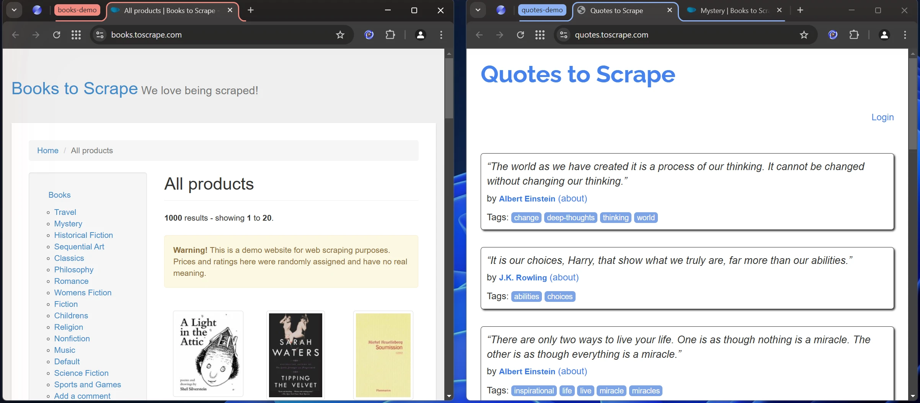This screenshot has width=920, height=403.
Task: Open profile avatar in left browser window
Action: 420,35
